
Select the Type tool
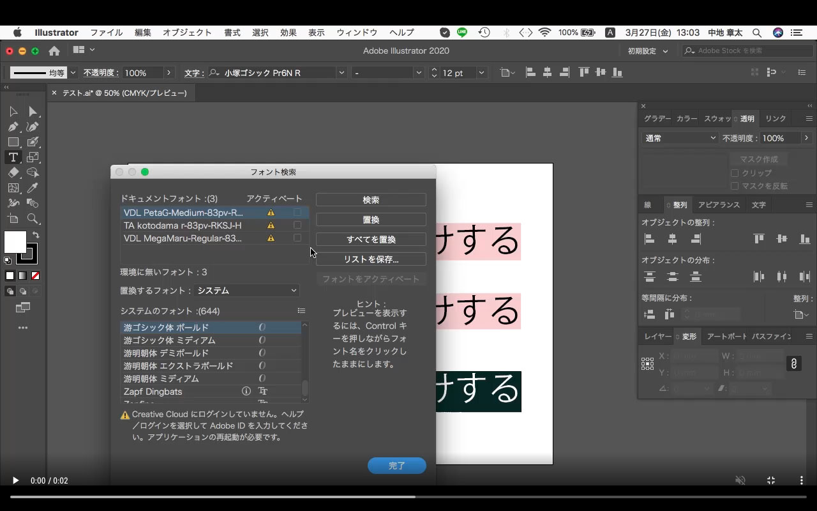(x=13, y=156)
